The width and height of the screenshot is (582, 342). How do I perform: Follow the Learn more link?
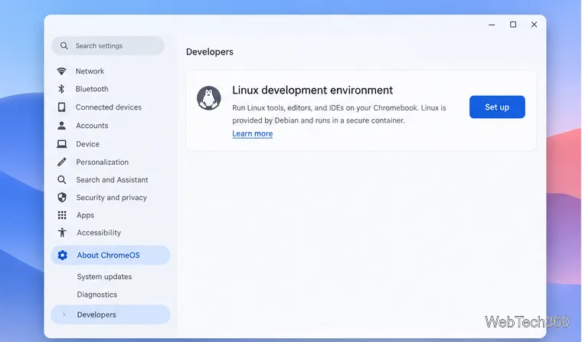253,133
